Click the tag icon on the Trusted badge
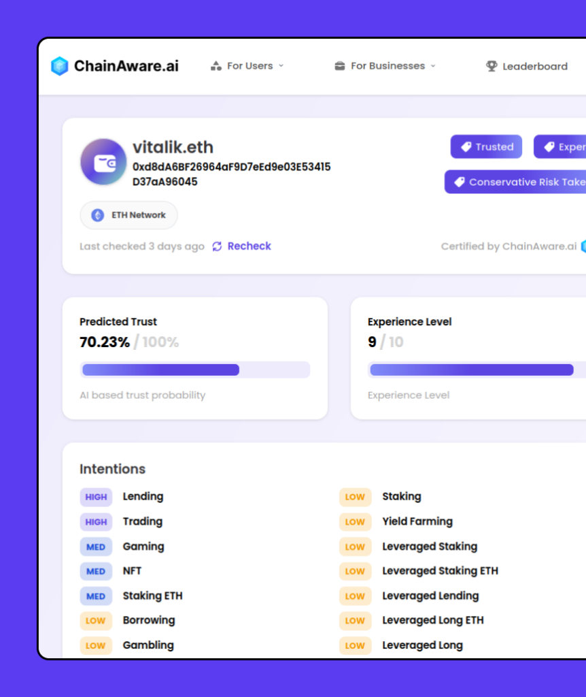Viewport: 586px width, 697px height. pyautogui.click(x=466, y=147)
